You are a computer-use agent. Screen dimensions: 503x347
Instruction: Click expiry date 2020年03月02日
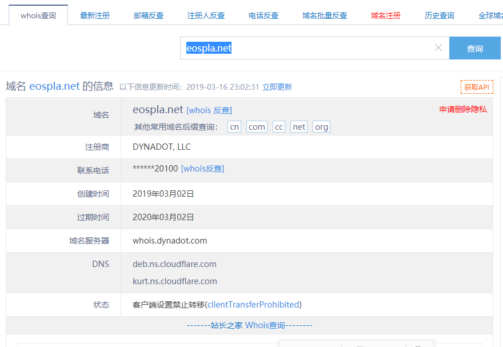[163, 217]
